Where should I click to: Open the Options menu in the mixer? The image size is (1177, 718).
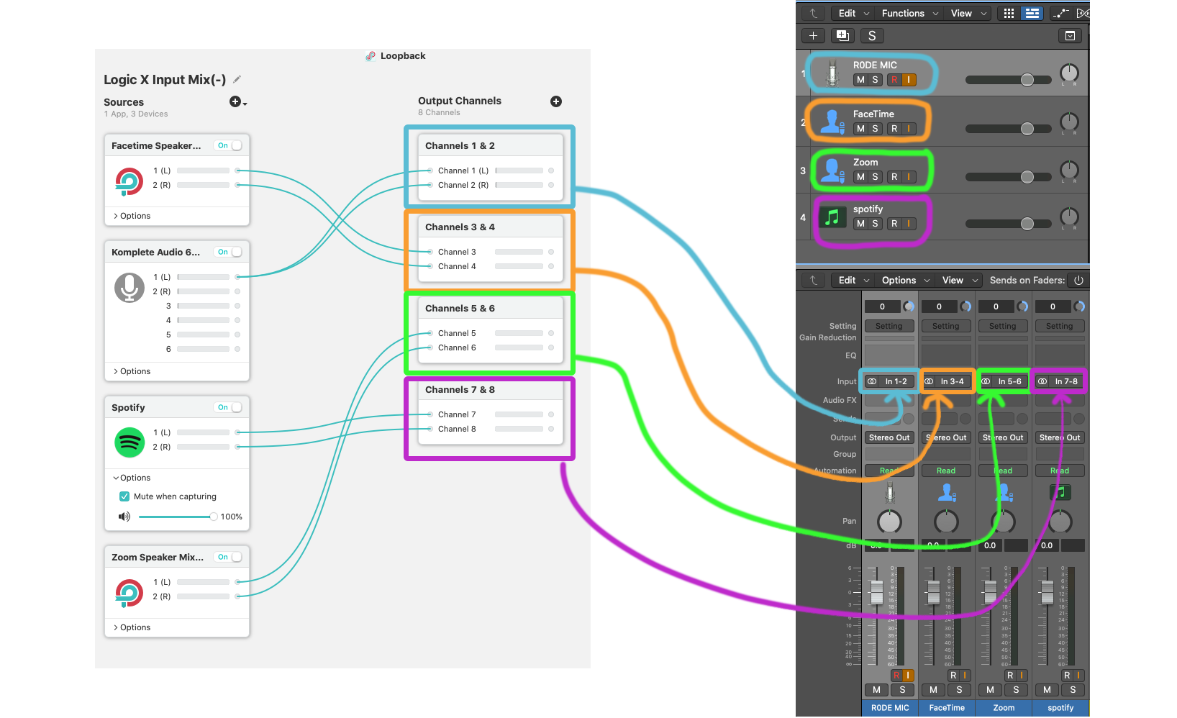[x=899, y=280]
